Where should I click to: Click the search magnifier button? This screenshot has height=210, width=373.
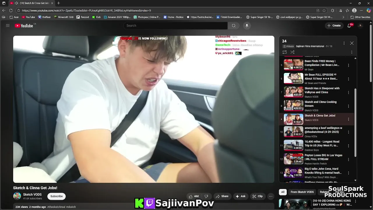[234, 26]
